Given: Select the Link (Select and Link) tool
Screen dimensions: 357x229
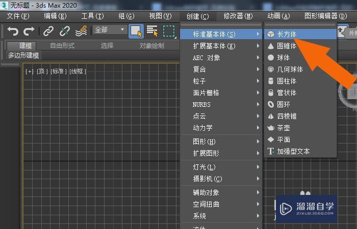Looking at the screenshot, I should 48,31.
